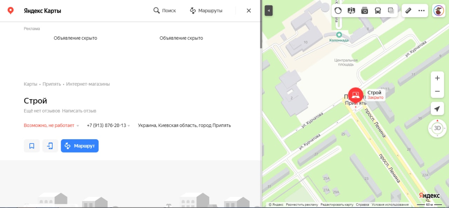Go to Интернет-магазины breadcrumb
449x208 pixels.
88,84
